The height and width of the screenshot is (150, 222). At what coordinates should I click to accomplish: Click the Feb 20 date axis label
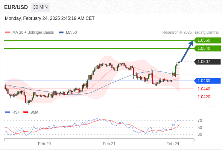point(44,144)
